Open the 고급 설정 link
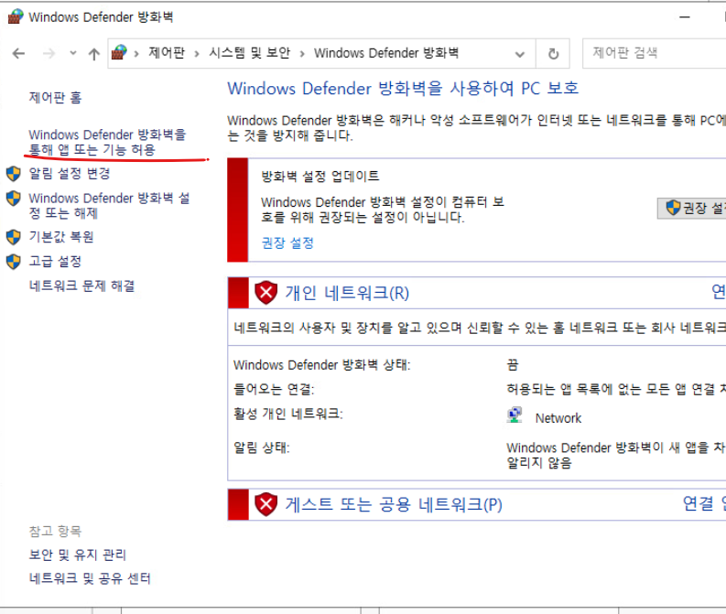The width and height of the screenshot is (726, 614). (55, 262)
